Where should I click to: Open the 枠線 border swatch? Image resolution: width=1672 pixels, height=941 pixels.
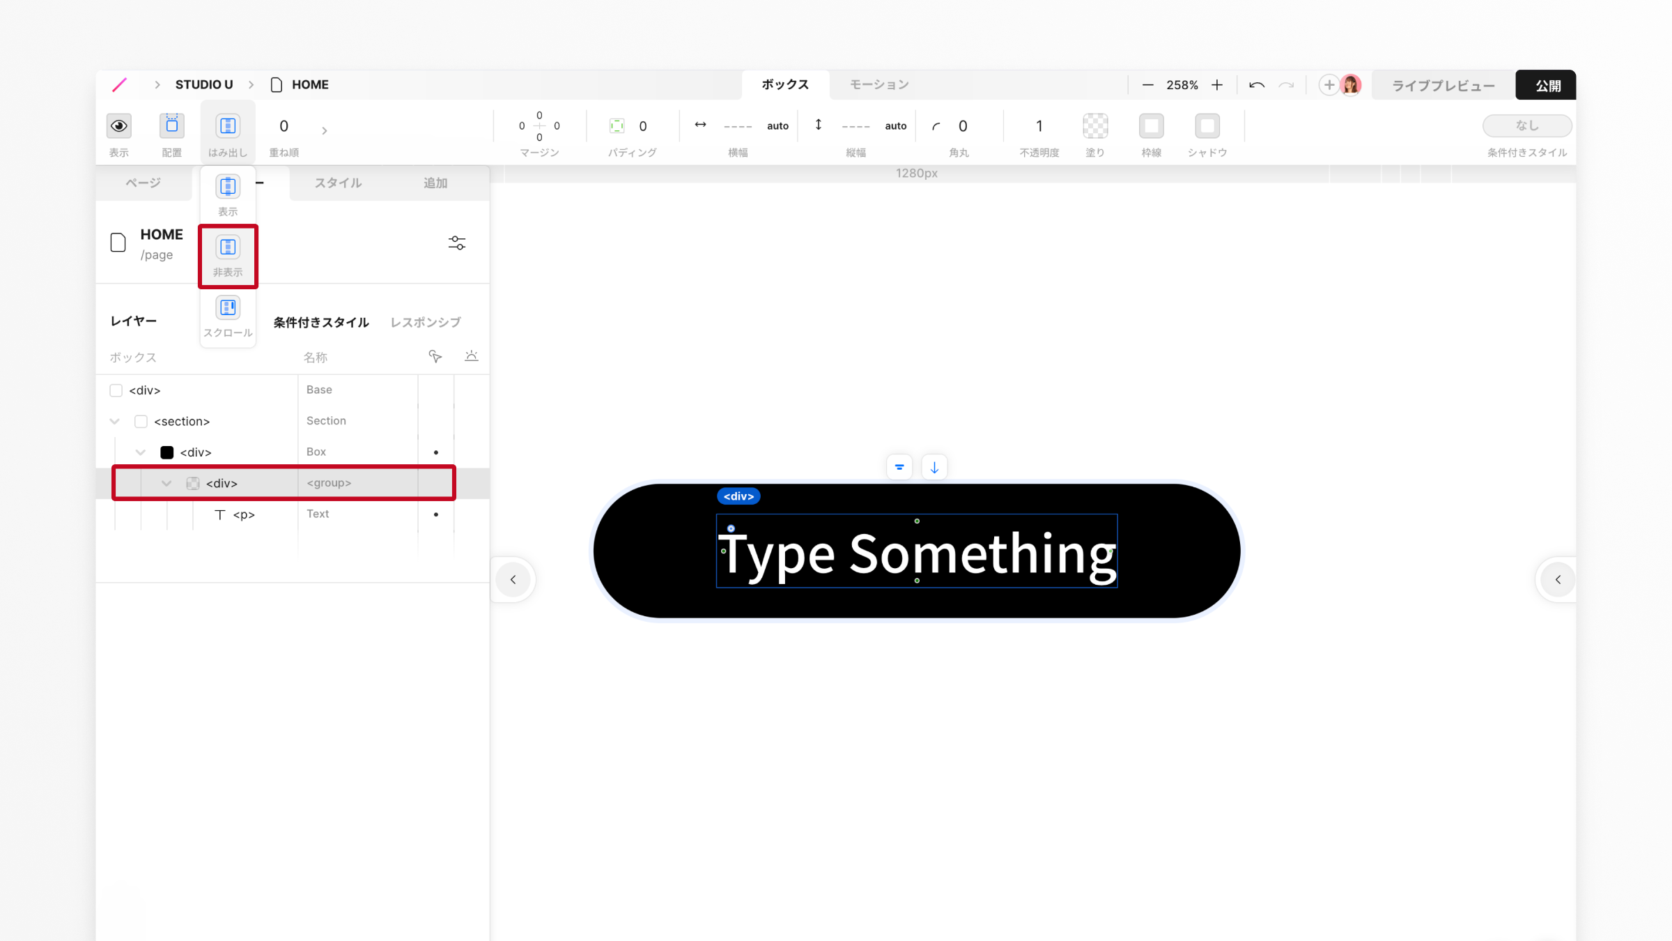1151,126
